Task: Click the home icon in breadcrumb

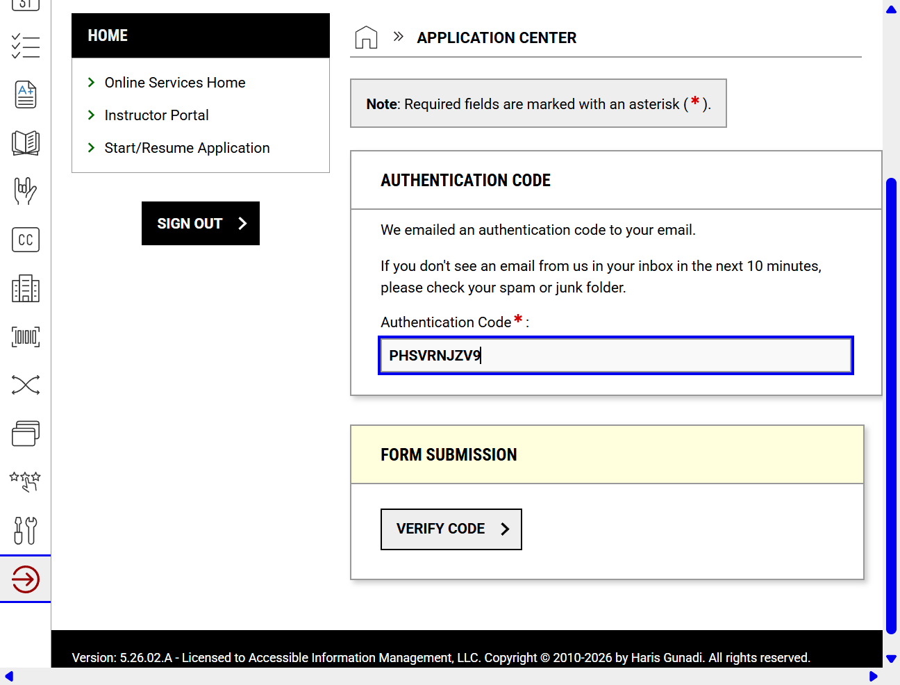Action: [366, 38]
